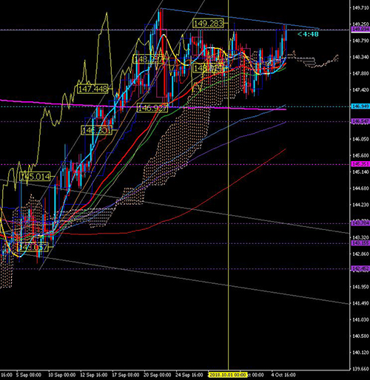Click the 144.230 price scale value
Screen dimensions: 370x380
coord(360,205)
